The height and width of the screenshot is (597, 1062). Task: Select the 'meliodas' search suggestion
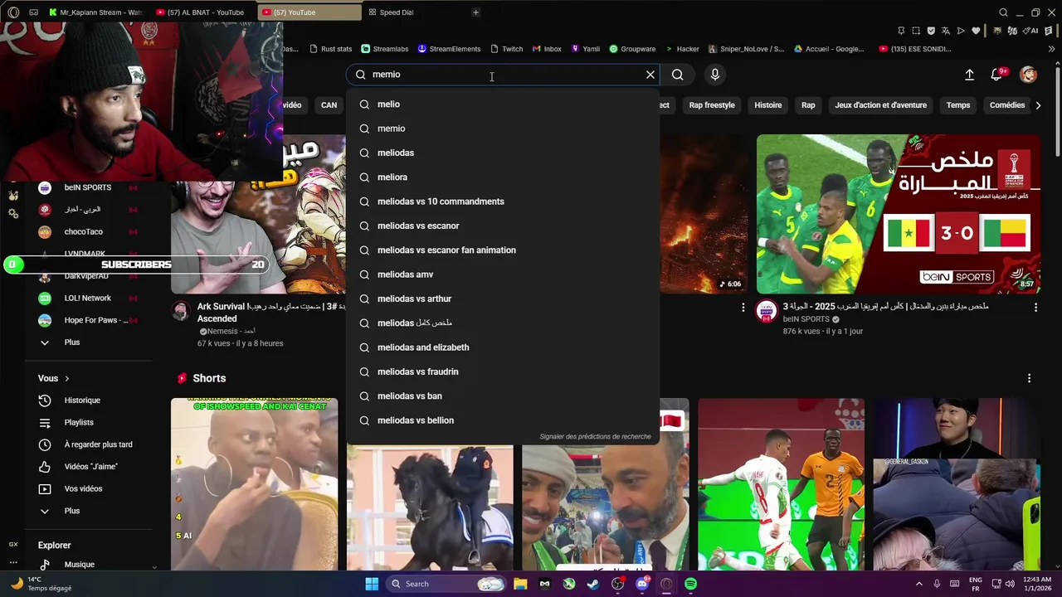click(x=503, y=153)
